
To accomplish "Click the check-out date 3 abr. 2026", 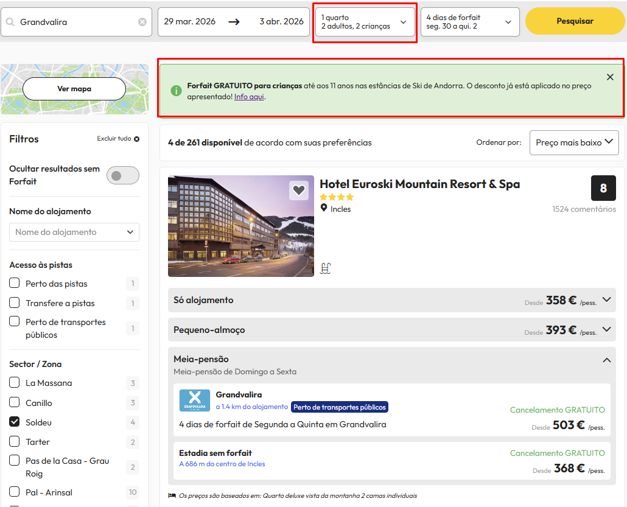I will pos(281,21).
